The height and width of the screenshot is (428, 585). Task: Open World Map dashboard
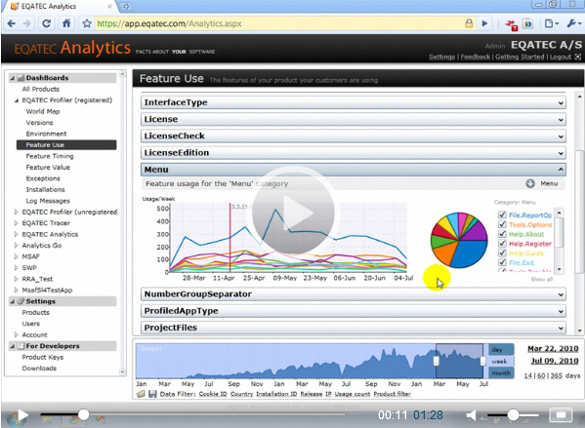[43, 111]
